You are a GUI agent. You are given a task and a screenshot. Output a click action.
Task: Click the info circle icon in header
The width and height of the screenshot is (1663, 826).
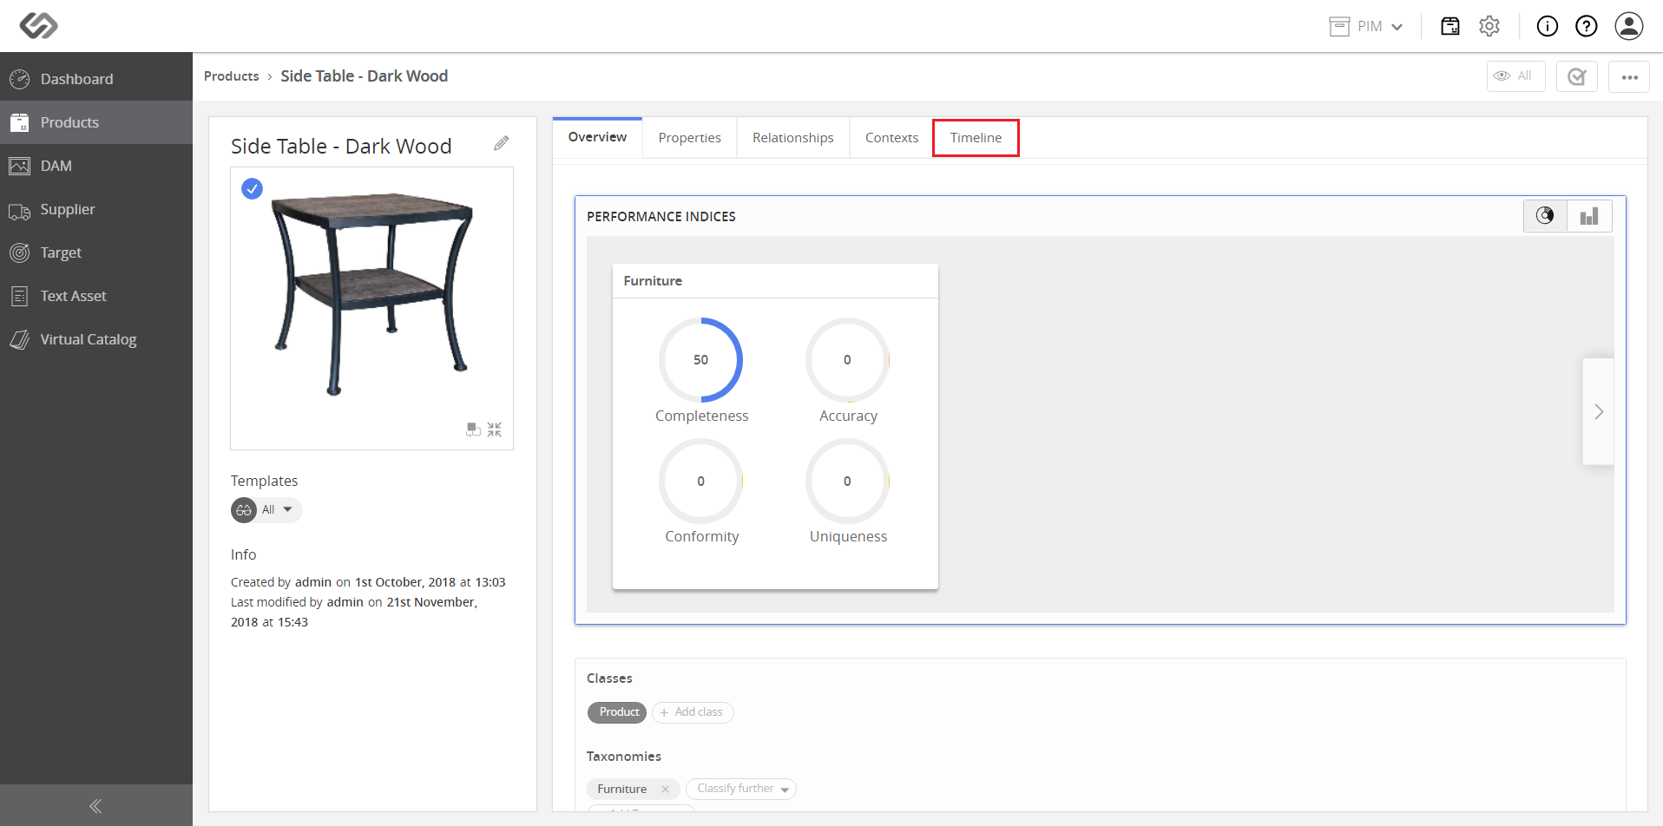pos(1548,26)
